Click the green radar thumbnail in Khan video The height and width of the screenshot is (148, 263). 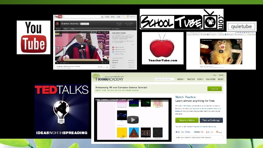point(145,103)
